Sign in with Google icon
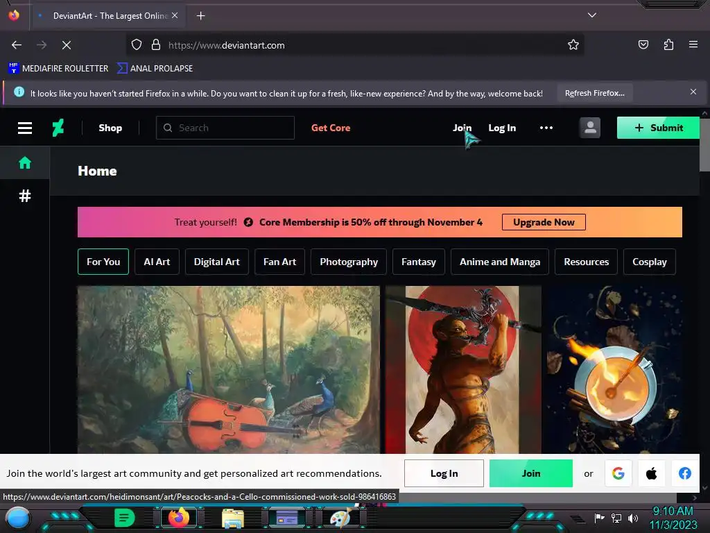The width and height of the screenshot is (710, 533). [618, 473]
